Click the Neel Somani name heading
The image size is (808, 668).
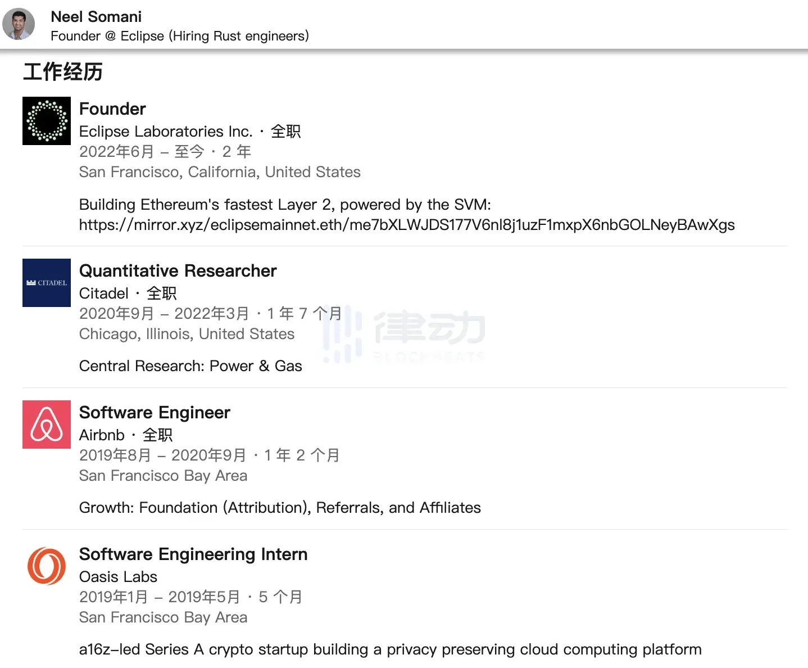[96, 17]
